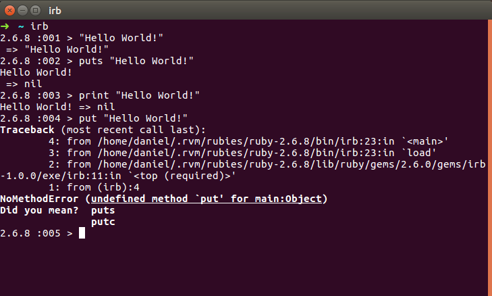
Task: Click the irb window title text
Action: pos(55,11)
